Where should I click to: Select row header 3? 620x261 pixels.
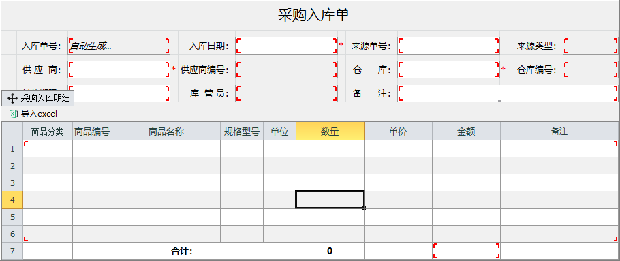pyautogui.click(x=12, y=183)
